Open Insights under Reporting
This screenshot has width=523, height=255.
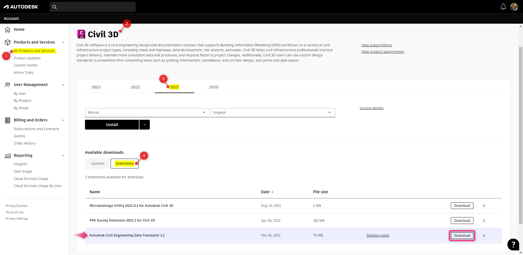pos(20,164)
